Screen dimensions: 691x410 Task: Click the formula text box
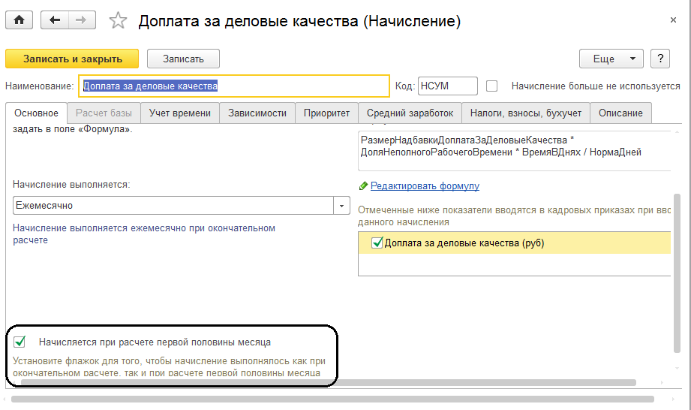(514, 150)
